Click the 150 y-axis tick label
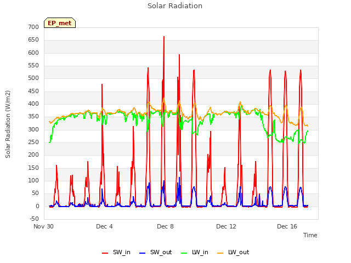 [x=33, y=168]
